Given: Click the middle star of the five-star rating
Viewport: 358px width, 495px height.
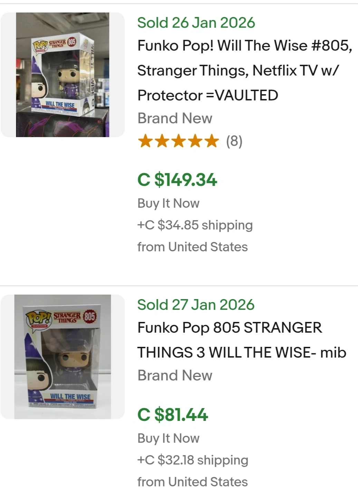Looking at the screenshot, I should point(178,141).
